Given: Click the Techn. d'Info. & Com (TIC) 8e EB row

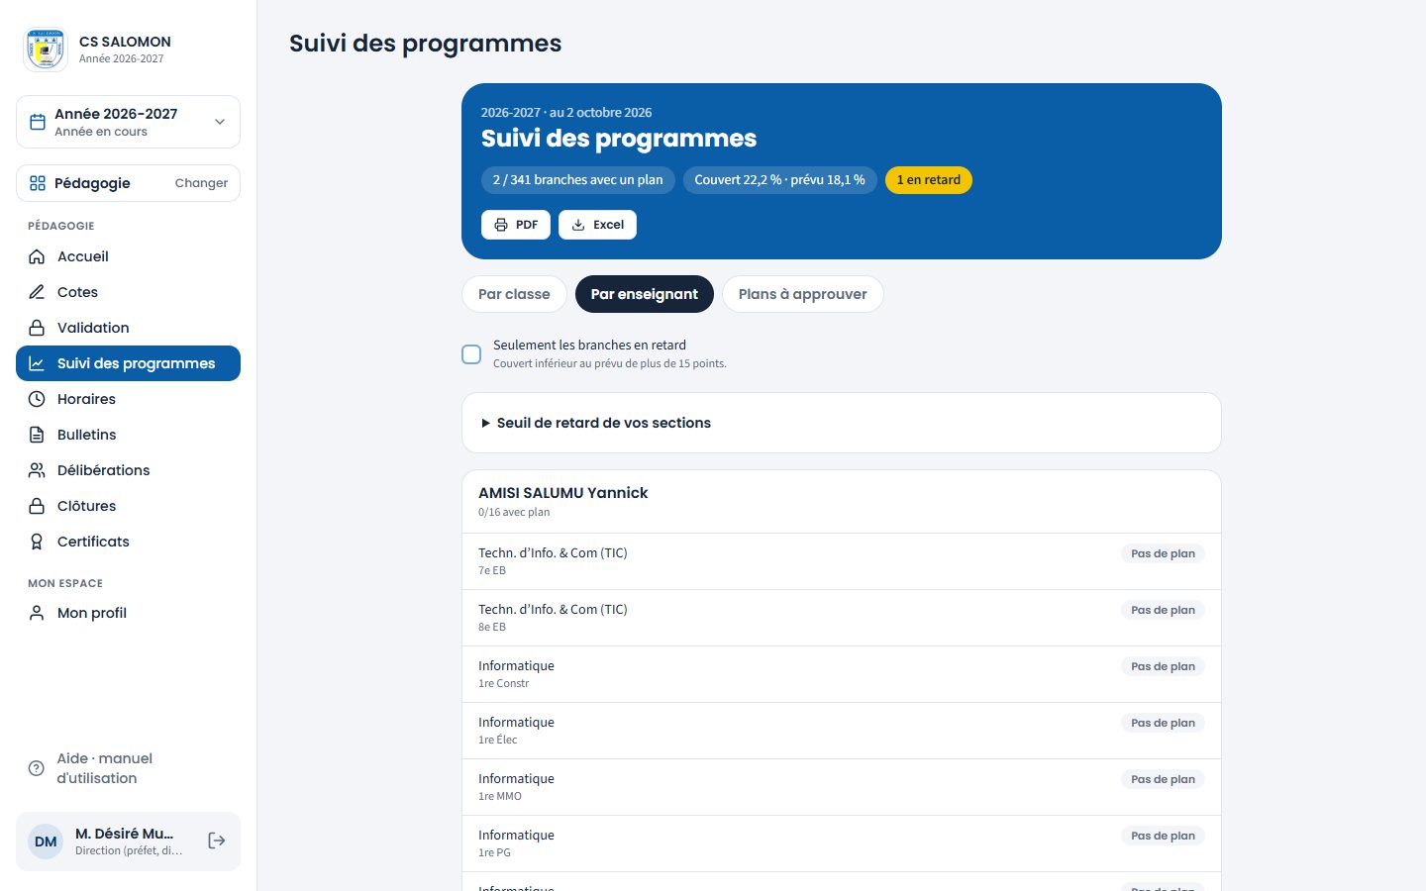Looking at the screenshot, I should [x=842, y=618].
